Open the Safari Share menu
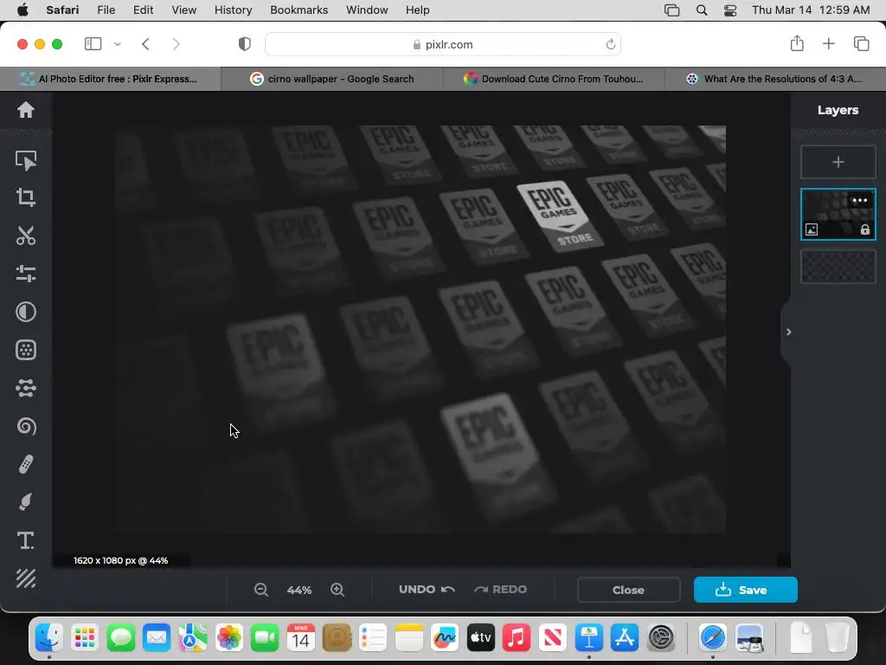The image size is (886, 665). (797, 43)
